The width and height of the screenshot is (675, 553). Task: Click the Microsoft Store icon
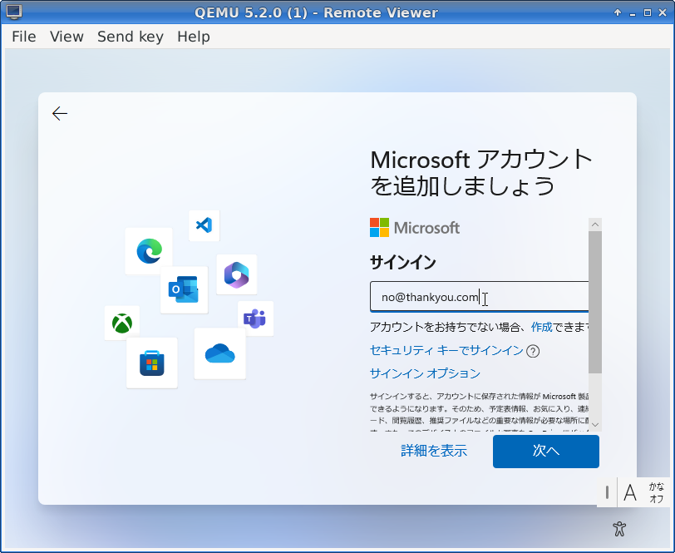(x=152, y=363)
